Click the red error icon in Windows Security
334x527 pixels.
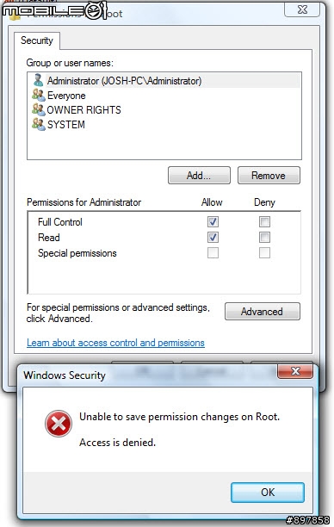click(59, 424)
